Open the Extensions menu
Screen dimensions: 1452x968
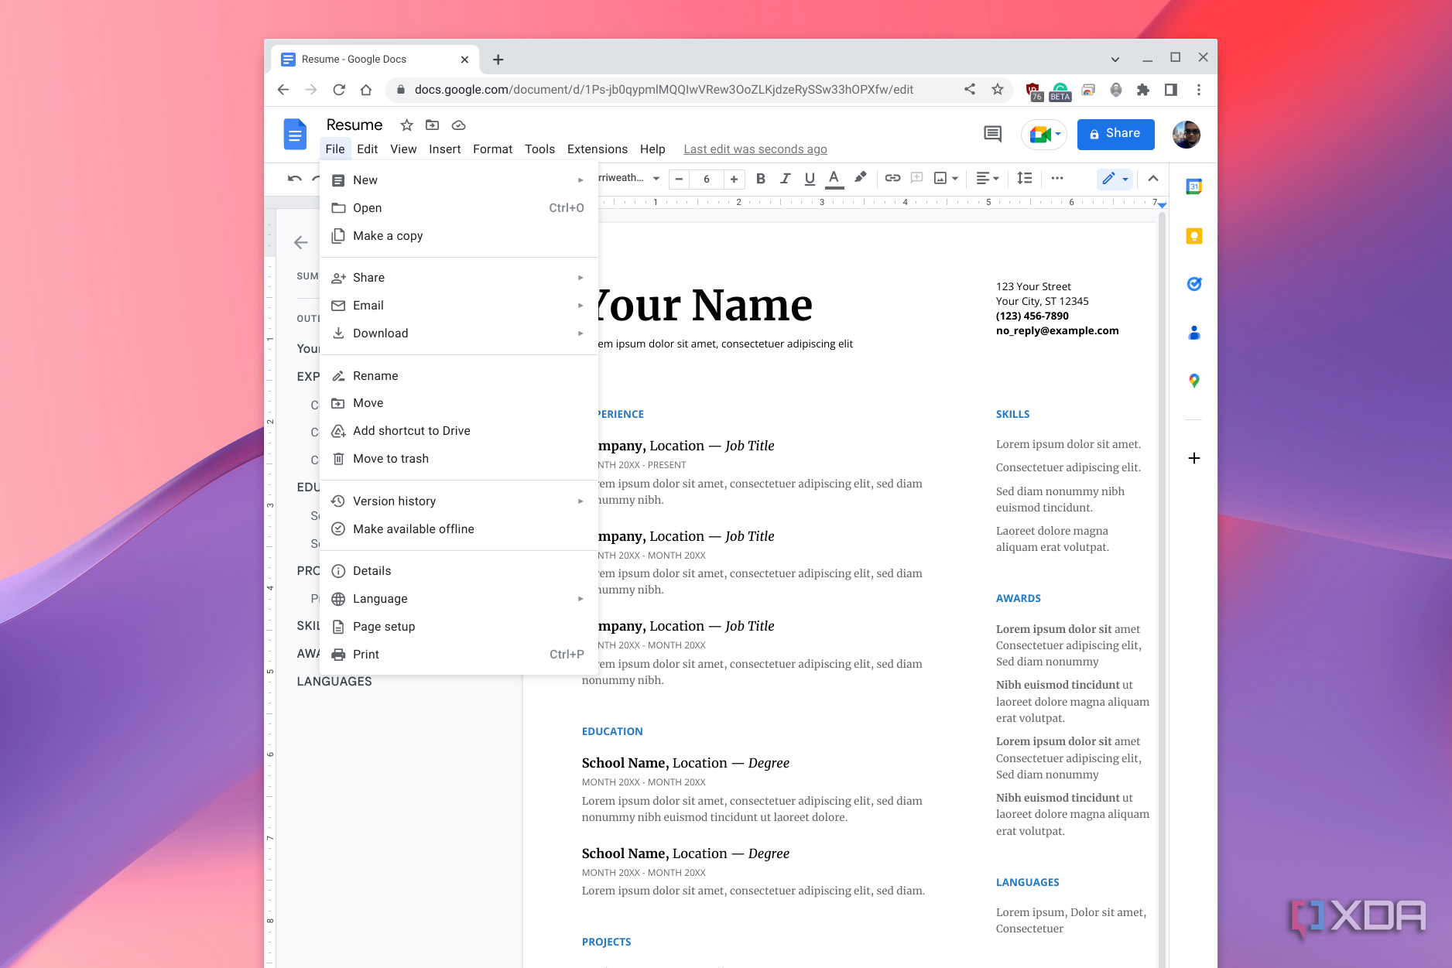click(597, 149)
